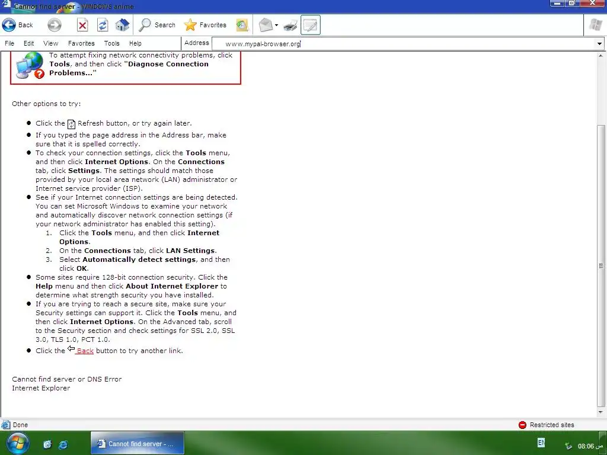The height and width of the screenshot is (455, 607).
Task: Click the Windows flag throbber icon
Action: pyautogui.click(x=596, y=25)
